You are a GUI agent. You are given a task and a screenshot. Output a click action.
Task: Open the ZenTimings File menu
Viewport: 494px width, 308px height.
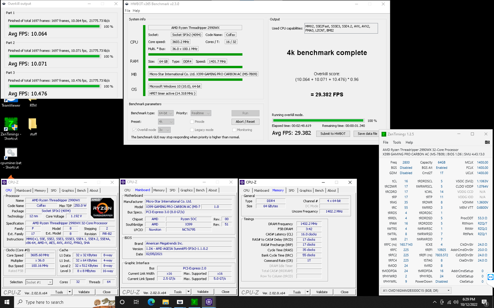(386, 142)
